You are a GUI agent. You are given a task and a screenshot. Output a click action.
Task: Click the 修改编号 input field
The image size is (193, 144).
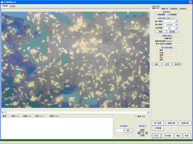click(x=119, y=130)
